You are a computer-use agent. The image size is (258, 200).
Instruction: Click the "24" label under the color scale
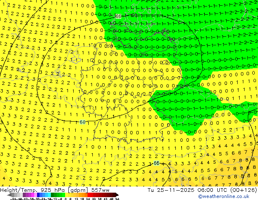pos(88,199)
